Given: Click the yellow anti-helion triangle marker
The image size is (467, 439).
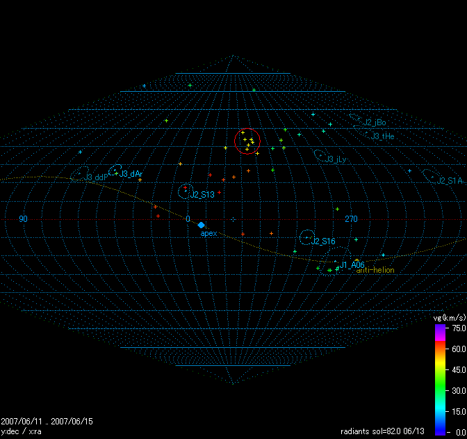Looking at the screenshot, I should click(x=357, y=260).
